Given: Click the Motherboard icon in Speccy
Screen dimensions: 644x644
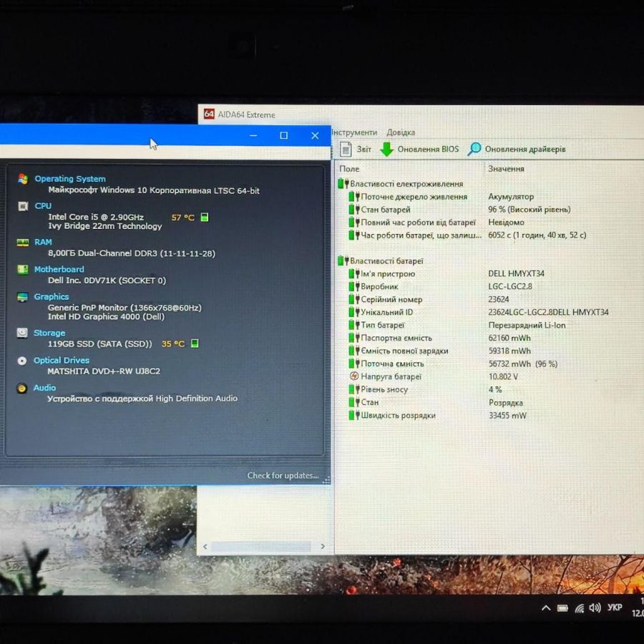Looking at the screenshot, I should pyautogui.click(x=23, y=270).
